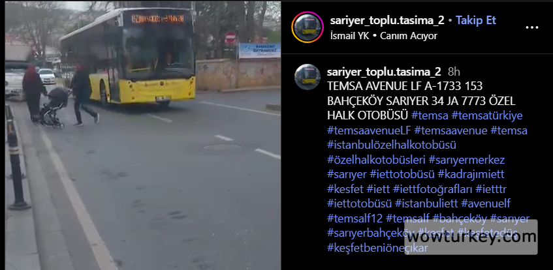The image size is (553, 270).
Task: Open the #temsalf12 hashtag
Action: (x=355, y=218)
